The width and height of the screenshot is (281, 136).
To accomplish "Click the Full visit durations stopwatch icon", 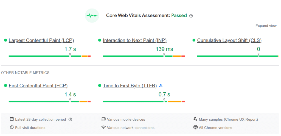I will click(12, 127).
